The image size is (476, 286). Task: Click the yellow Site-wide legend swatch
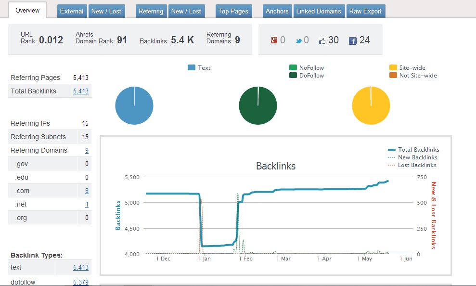(393, 67)
